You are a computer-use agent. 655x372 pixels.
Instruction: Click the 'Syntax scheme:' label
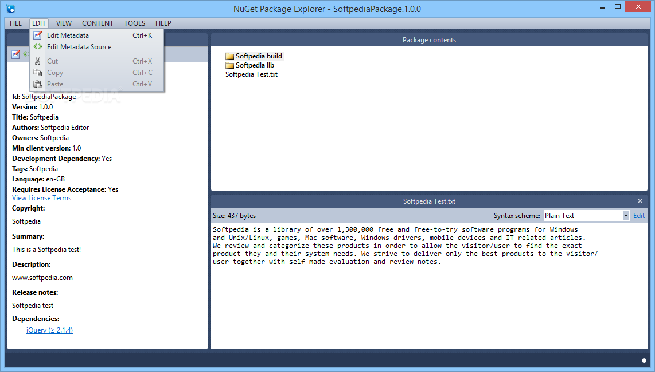(517, 216)
